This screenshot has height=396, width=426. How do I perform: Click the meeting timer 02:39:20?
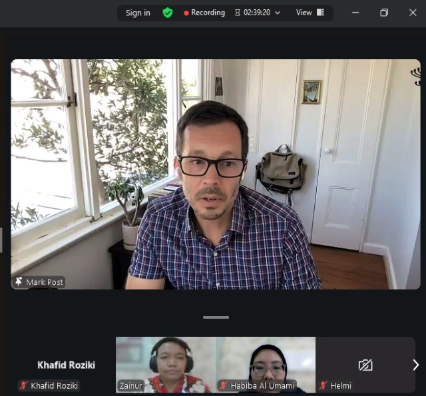pyautogui.click(x=257, y=13)
